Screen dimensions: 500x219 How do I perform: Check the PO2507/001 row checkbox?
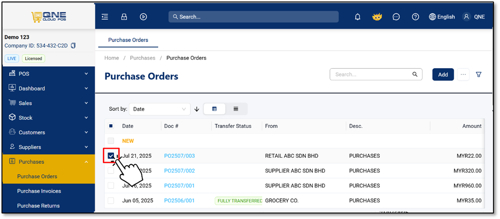tap(111, 185)
